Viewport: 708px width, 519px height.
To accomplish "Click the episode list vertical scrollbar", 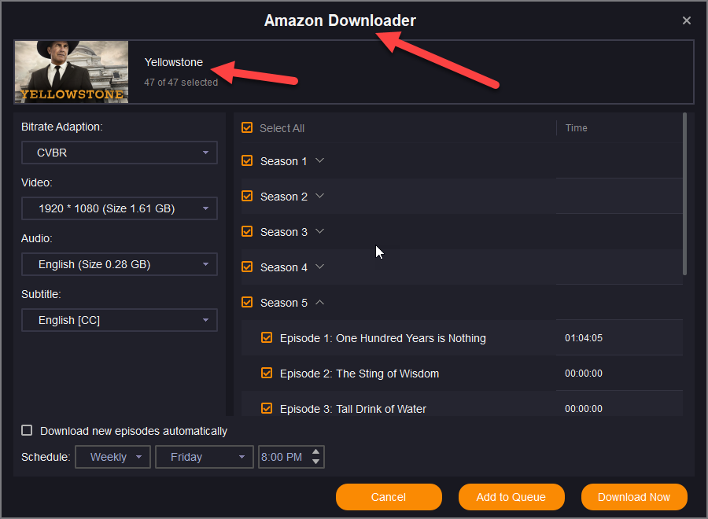I will coord(684,194).
